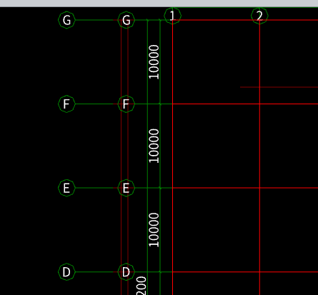Select the inner G axis bubble near dimensions
This screenshot has width=318, height=295.
(x=126, y=20)
